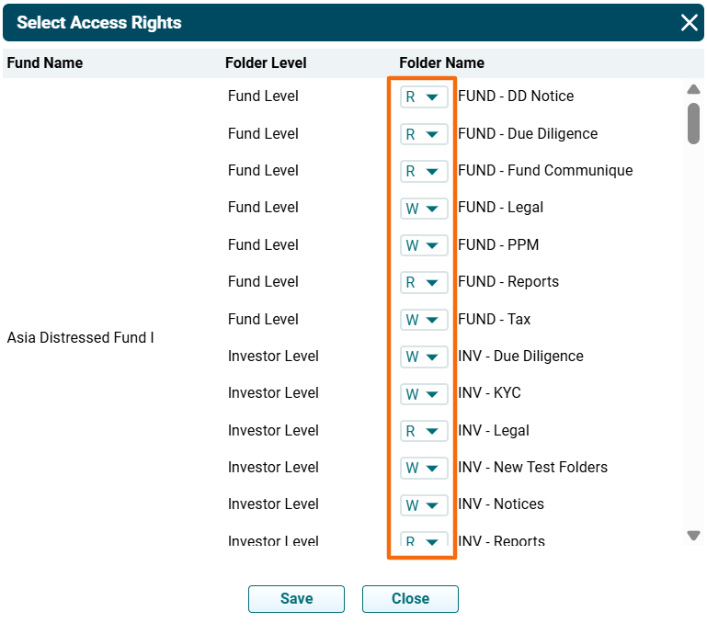Click the scroll down arrow
This screenshot has height=634, width=707.
click(694, 536)
